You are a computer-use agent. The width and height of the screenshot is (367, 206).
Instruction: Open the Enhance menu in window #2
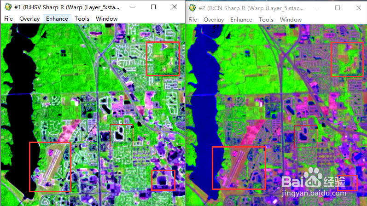[241, 20]
